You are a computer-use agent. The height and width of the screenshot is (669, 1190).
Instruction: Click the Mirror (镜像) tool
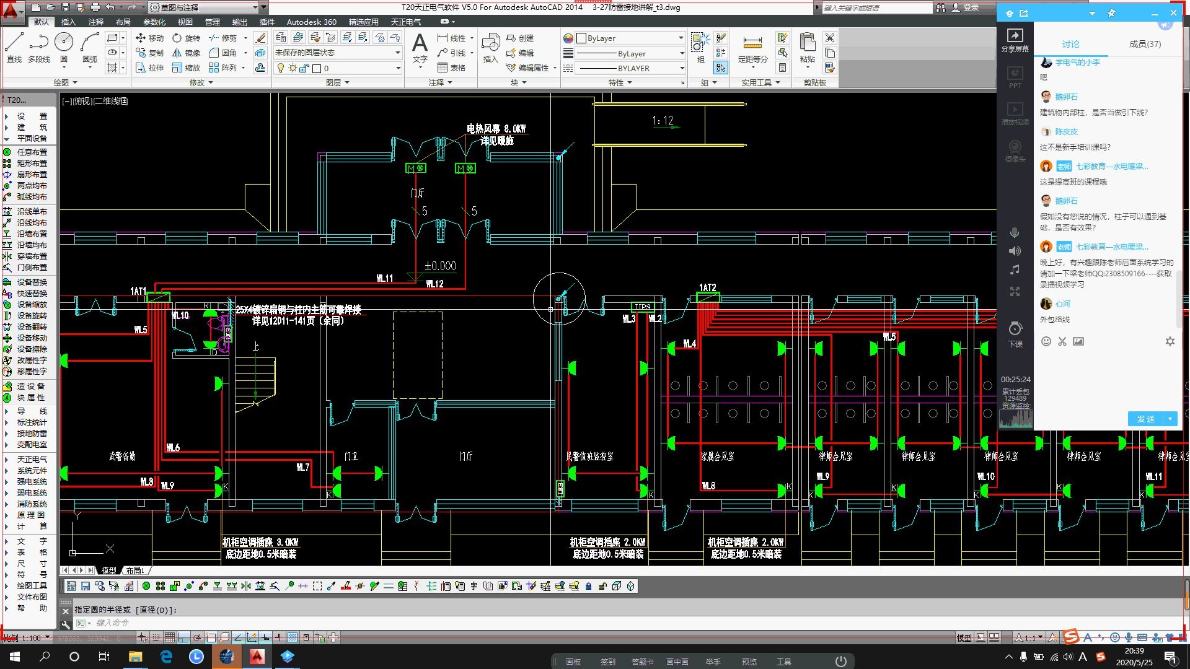186,53
